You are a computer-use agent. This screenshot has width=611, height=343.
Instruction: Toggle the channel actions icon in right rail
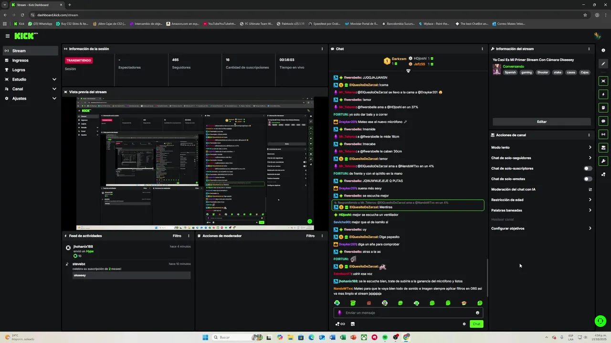(x=603, y=148)
